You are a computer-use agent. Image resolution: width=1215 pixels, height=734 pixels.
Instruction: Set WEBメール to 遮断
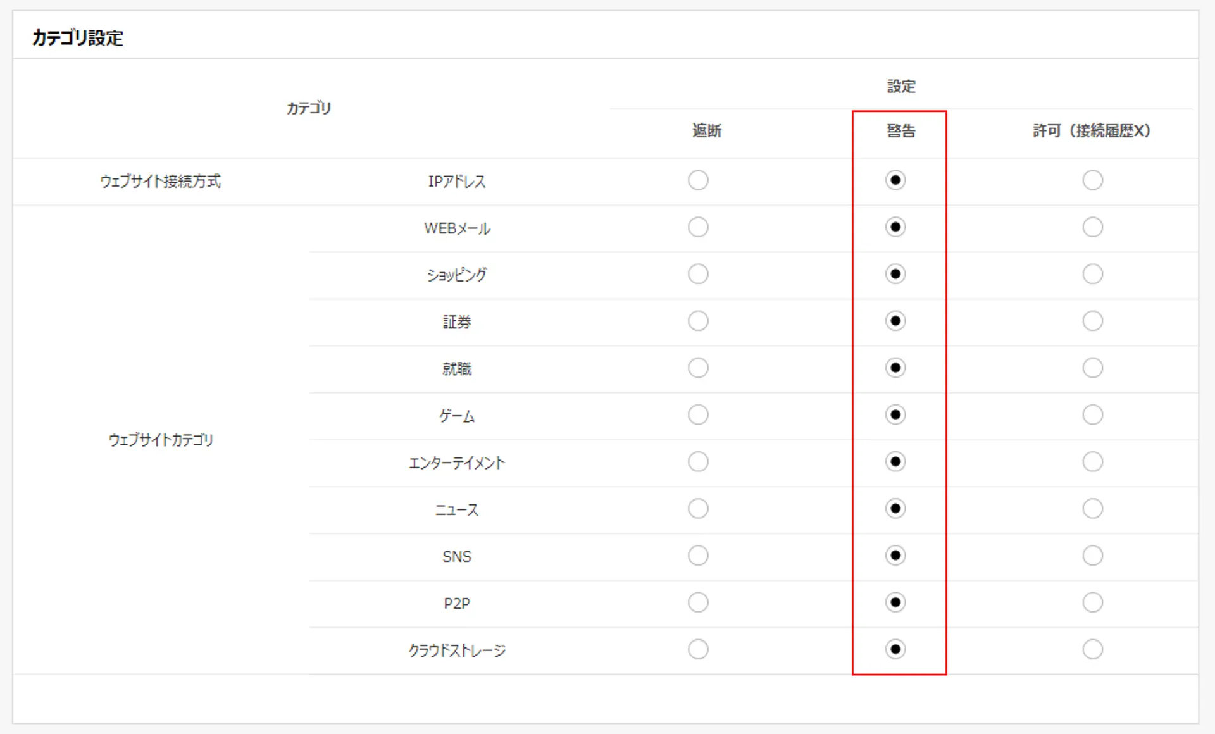(698, 227)
